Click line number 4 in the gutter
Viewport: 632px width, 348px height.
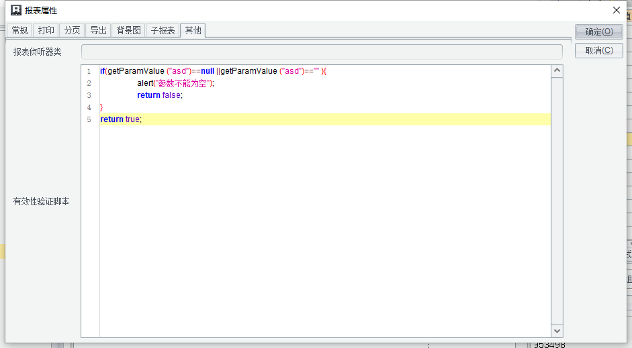click(x=89, y=107)
